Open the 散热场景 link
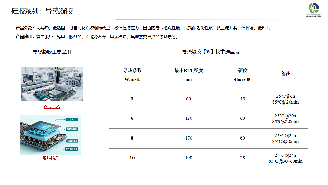This screenshot has width=328, height=185. [51, 158]
